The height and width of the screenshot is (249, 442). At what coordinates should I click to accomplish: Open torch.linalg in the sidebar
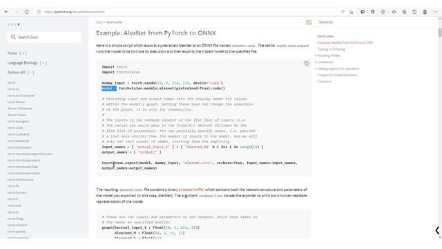pyautogui.click(x=15, y=219)
